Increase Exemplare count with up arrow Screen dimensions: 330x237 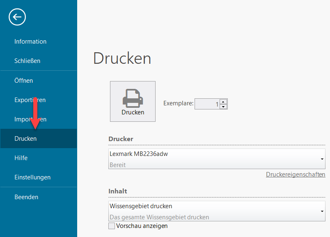(223, 102)
